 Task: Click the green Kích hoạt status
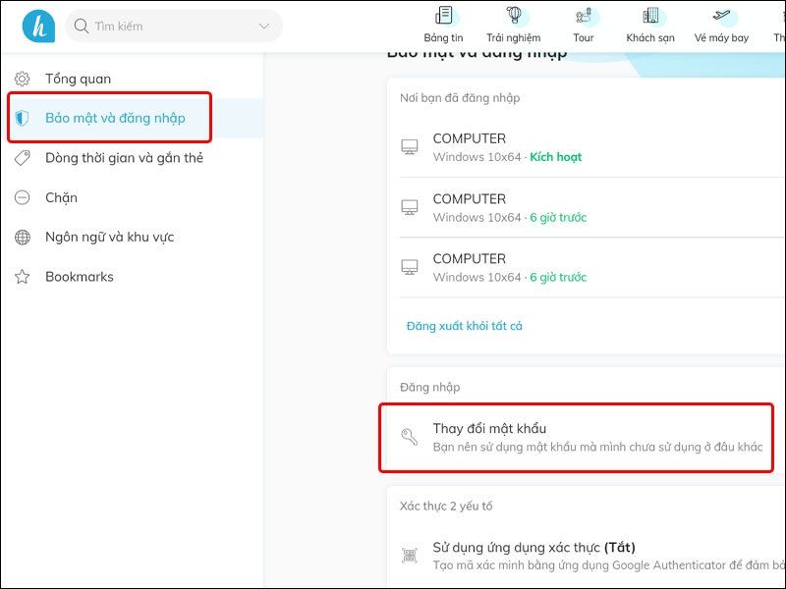click(x=556, y=157)
